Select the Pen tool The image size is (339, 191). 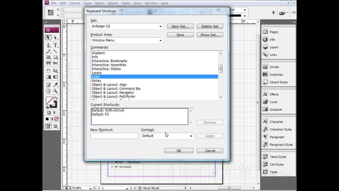pos(48,45)
